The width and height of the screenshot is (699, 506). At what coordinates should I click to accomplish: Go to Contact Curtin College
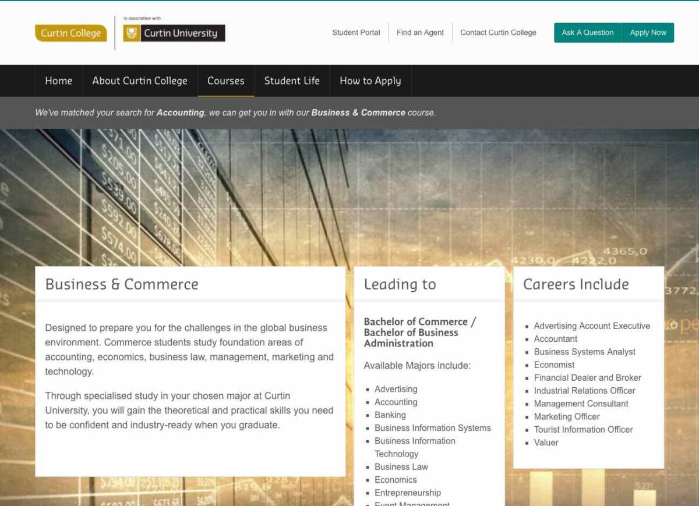click(498, 33)
